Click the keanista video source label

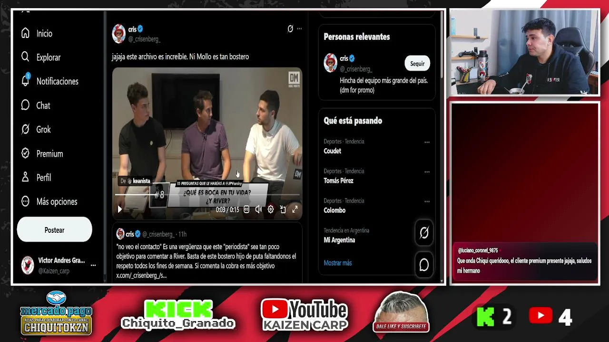[135, 181]
